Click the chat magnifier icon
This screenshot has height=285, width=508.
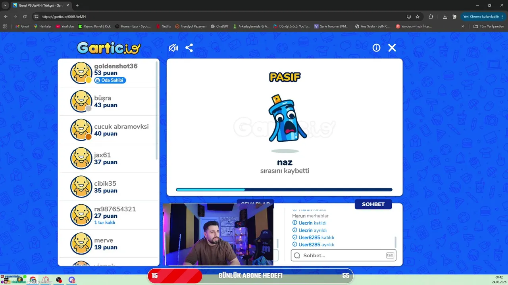coord(297,255)
